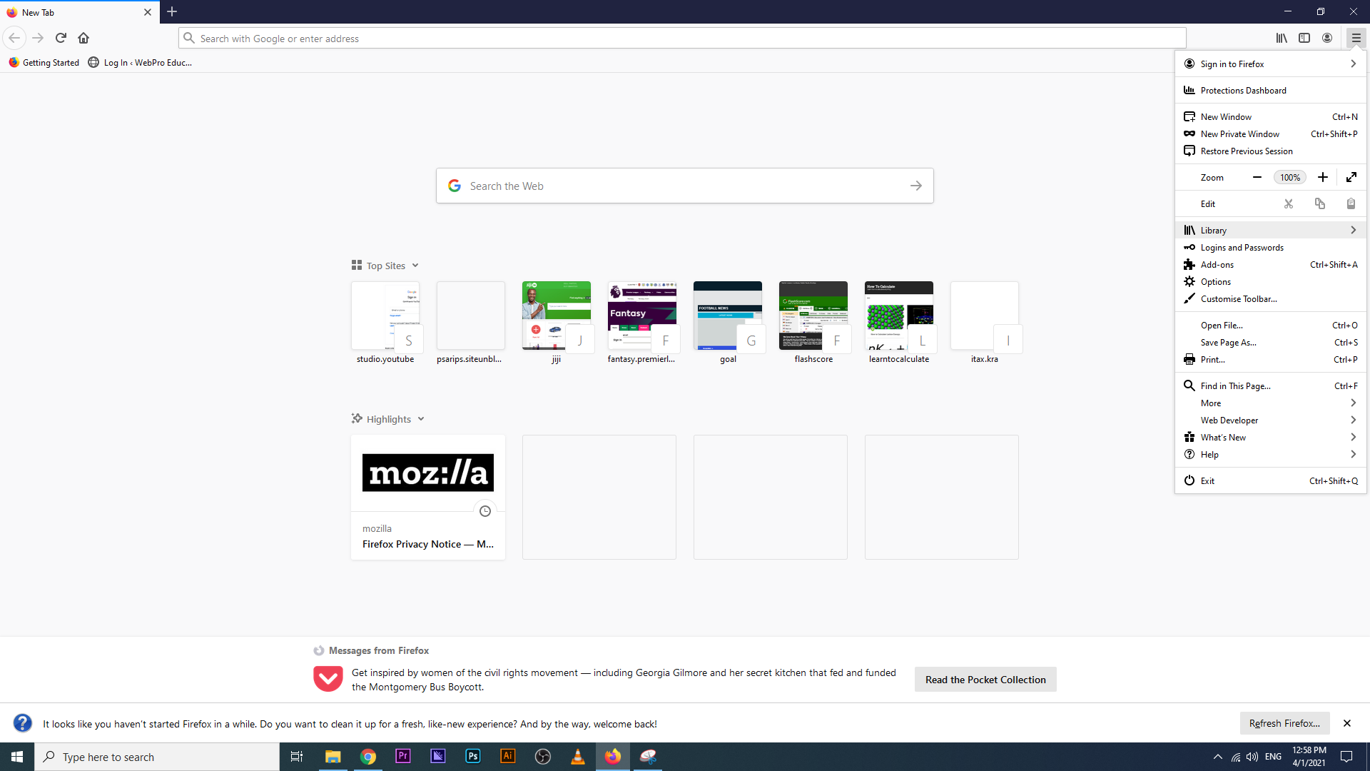Choose Logins and Passwords
Viewport: 1370px width, 771px height.
coord(1242,248)
